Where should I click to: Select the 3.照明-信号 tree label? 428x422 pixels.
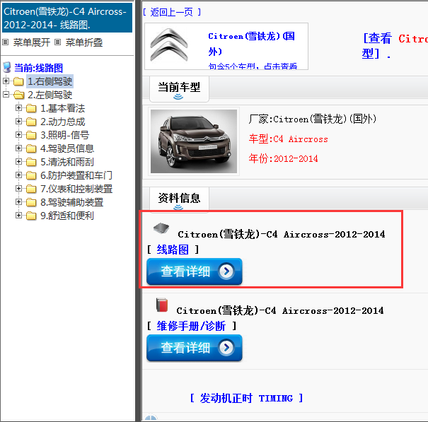click(x=65, y=135)
